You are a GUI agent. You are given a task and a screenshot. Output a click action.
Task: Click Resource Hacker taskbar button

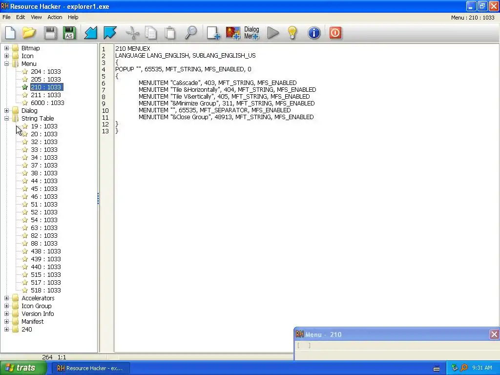90,368
